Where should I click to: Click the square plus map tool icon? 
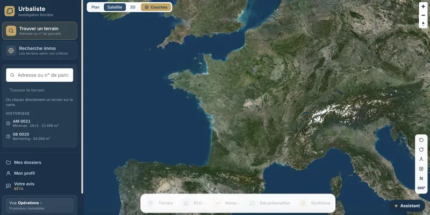point(421,169)
